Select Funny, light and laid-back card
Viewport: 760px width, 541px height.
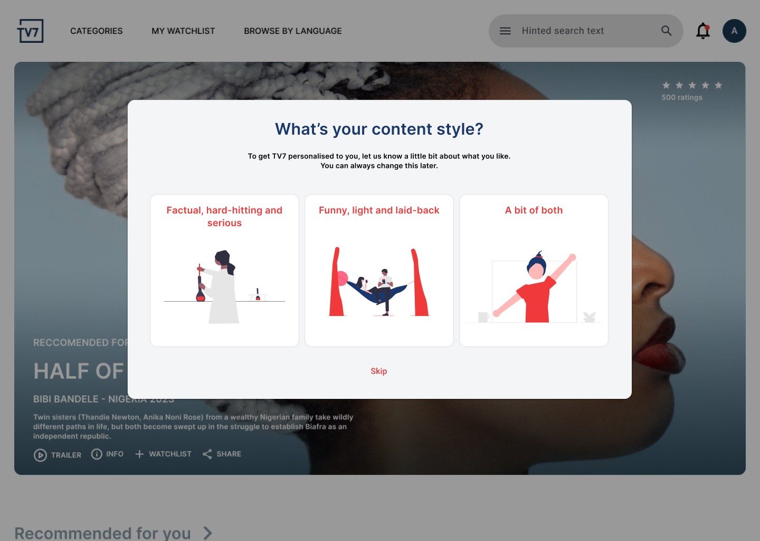(x=379, y=270)
